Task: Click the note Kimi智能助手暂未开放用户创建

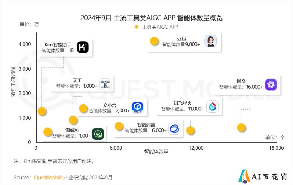Action: tap(59, 161)
